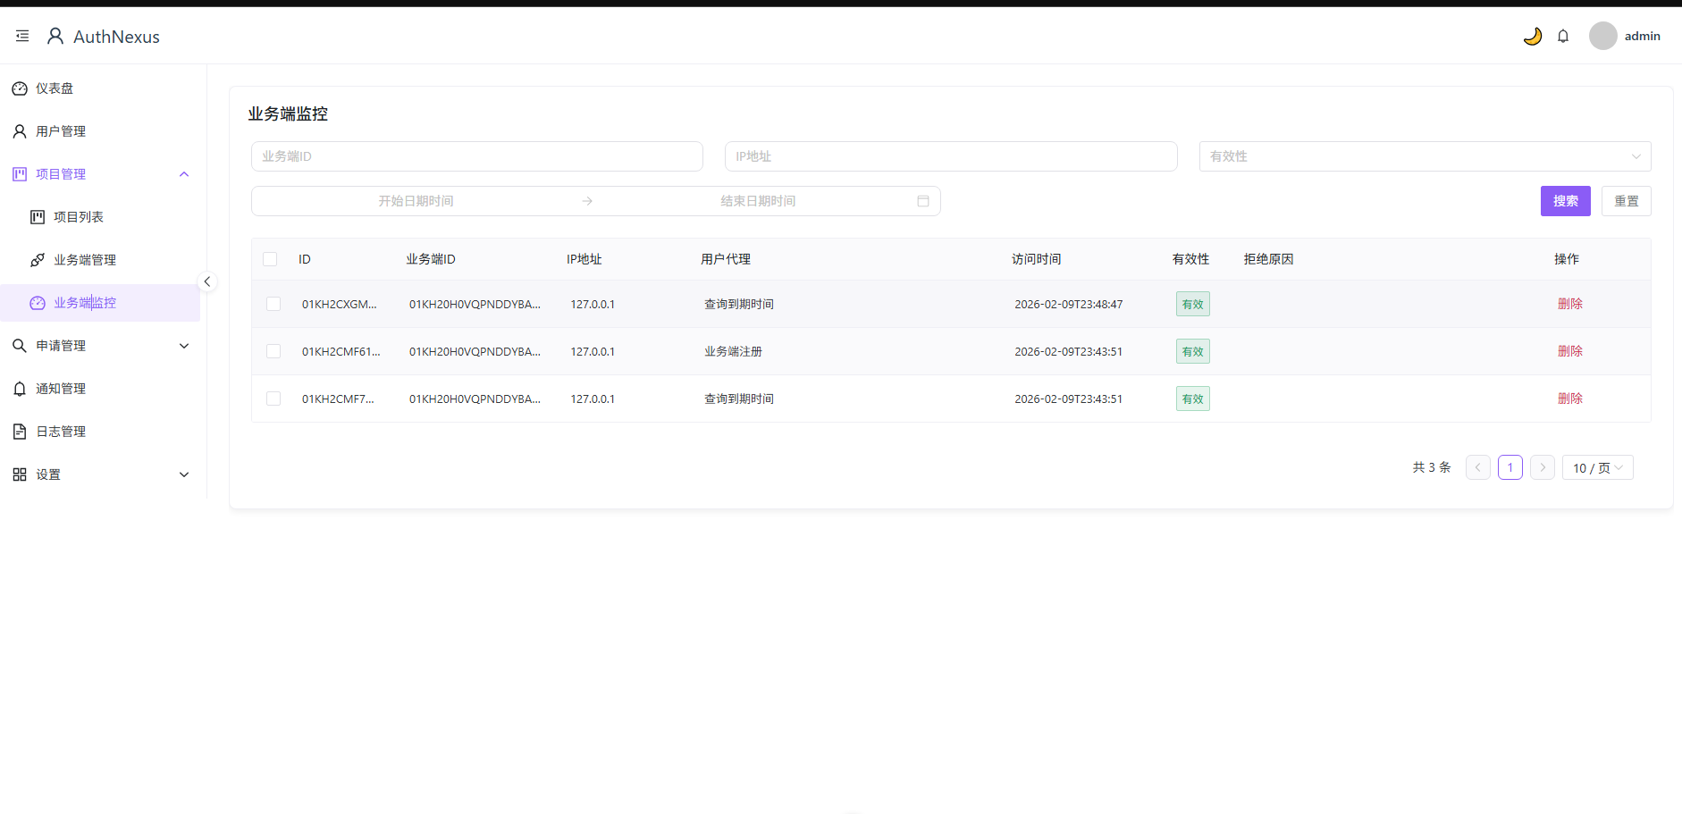
Task: Select the checkbox for row 01KH2CXGM
Action: [273, 304]
